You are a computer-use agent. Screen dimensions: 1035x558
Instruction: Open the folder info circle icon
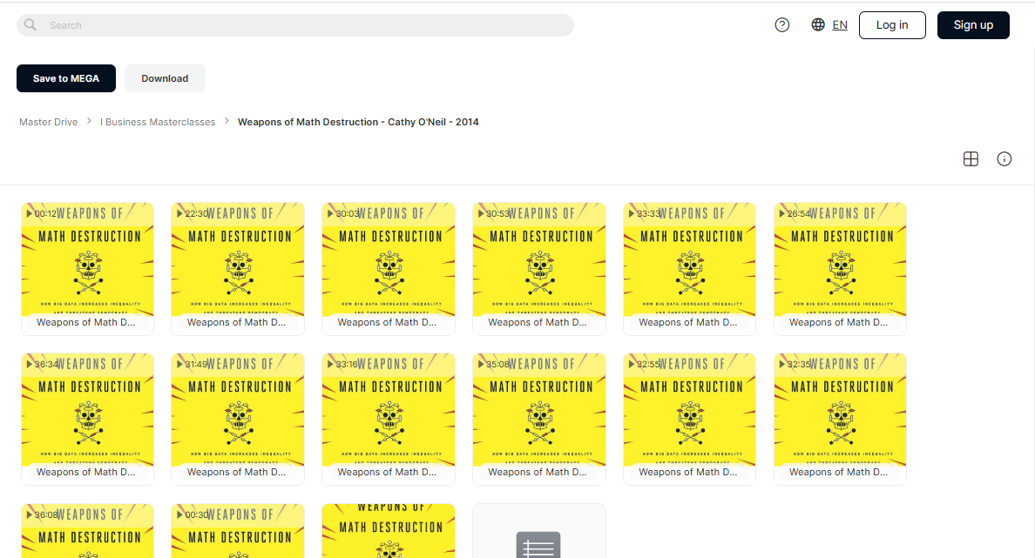pyautogui.click(x=1004, y=159)
